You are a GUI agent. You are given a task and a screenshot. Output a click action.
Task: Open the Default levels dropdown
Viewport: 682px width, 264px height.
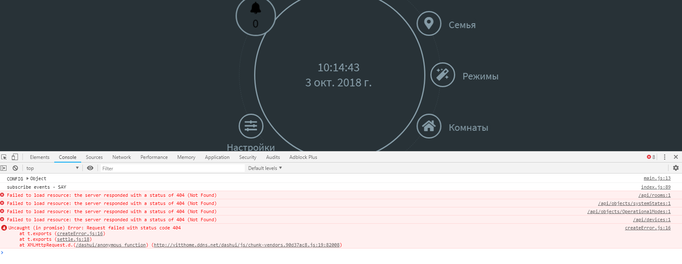coord(265,168)
